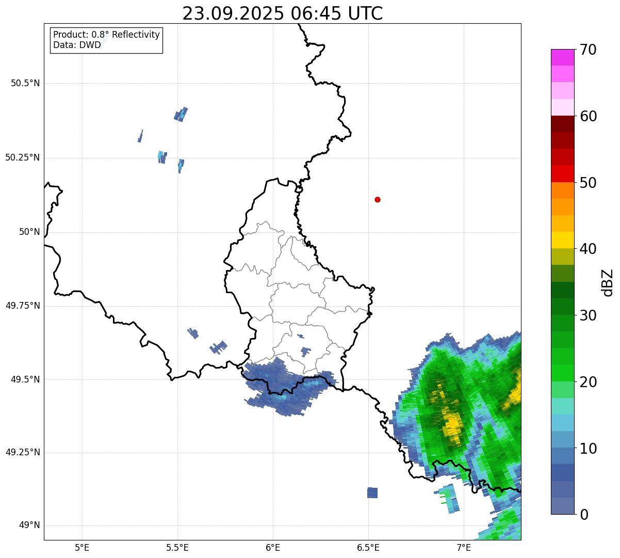
Task: Click the dark maroon colorbar segment below 60
Action: tap(562, 124)
